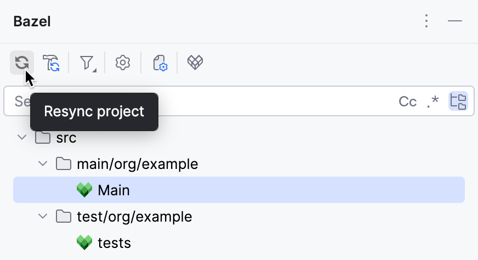Open Bazel settings gear icon
Image resolution: width=478 pixels, height=260 pixels.
click(123, 63)
